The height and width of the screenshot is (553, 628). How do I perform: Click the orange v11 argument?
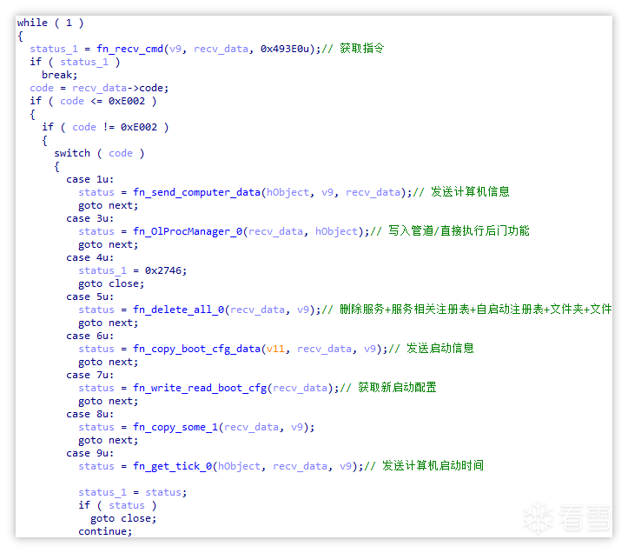(275, 349)
